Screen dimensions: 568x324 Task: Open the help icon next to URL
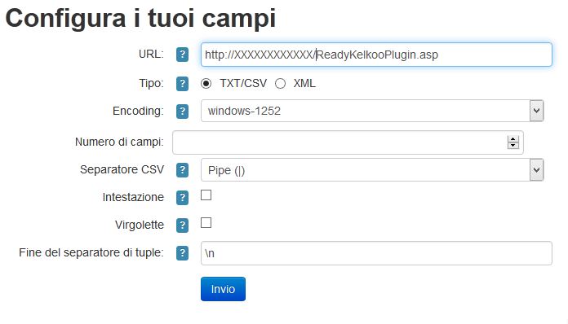point(182,55)
